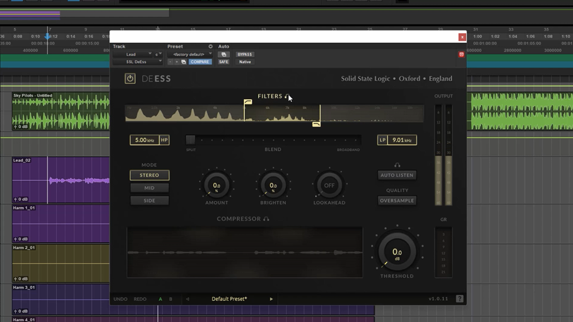
Task: Go to next preset with right arrow
Action: [x=271, y=299]
